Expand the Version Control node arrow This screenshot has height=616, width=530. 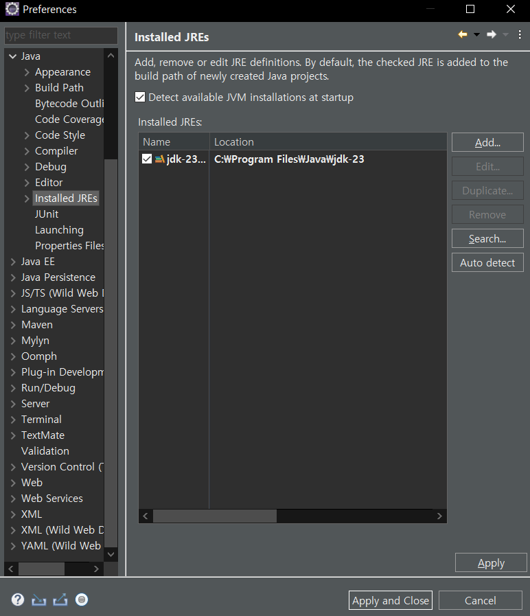click(x=13, y=467)
